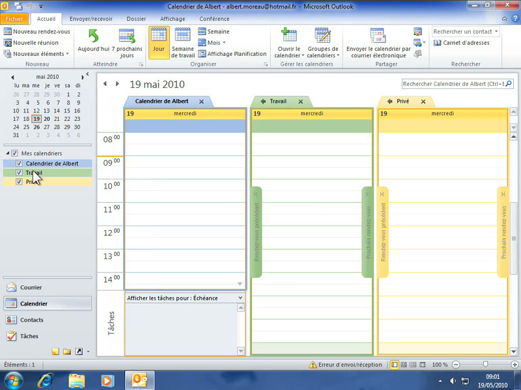The width and height of the screenshot is (521, 390).
Task: Click zoom out minus button
Action: pos(456,365)
